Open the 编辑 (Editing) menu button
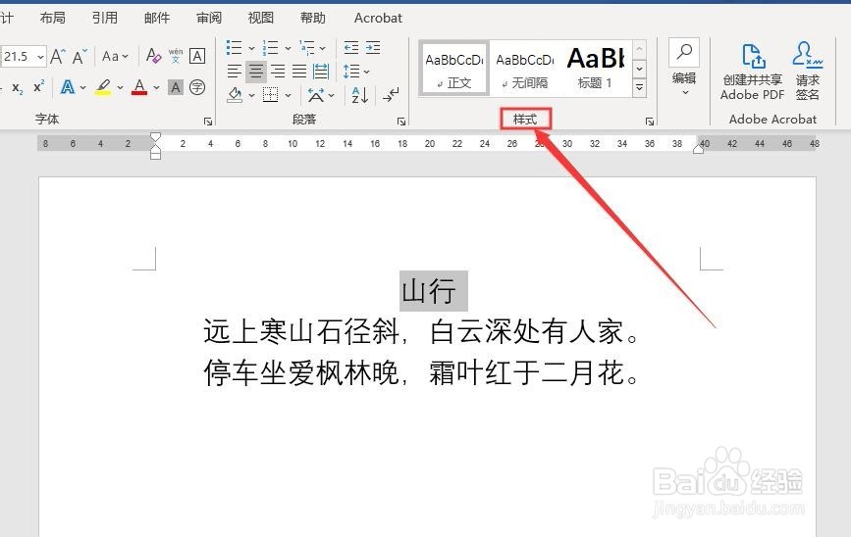Screen dimensions: 851x537 click(684, 68)
